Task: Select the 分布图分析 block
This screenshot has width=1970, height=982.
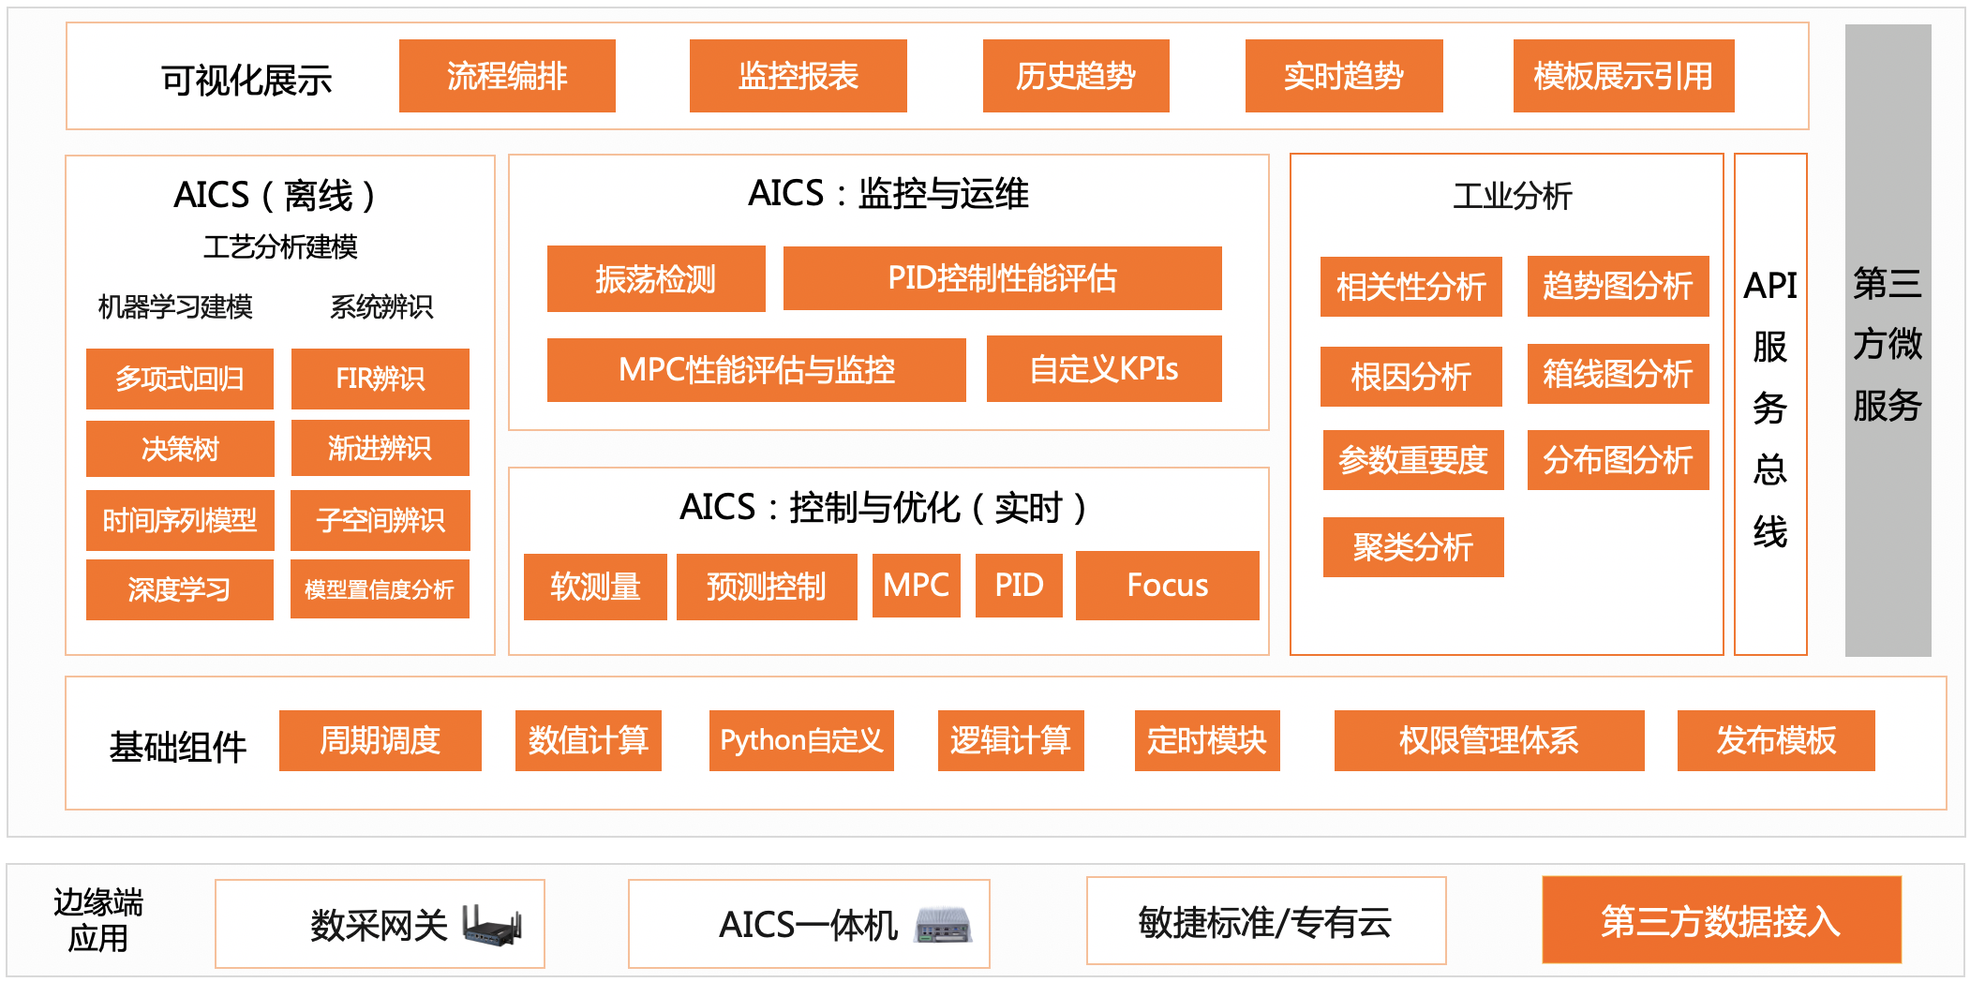Action: tap(1619, 460)
